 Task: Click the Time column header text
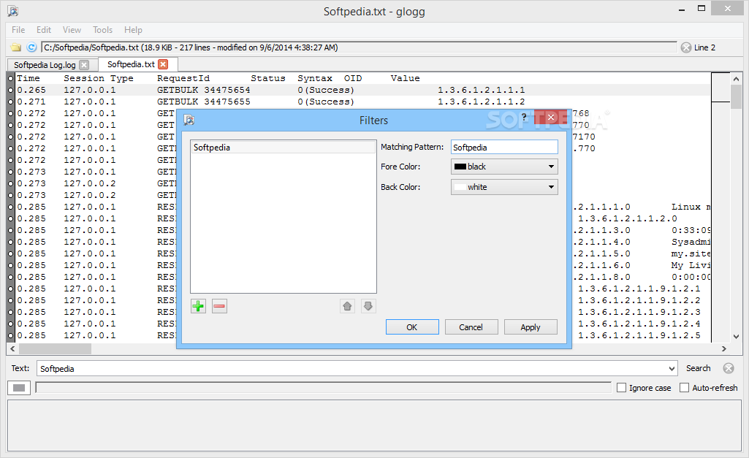(x=28, y=78)
